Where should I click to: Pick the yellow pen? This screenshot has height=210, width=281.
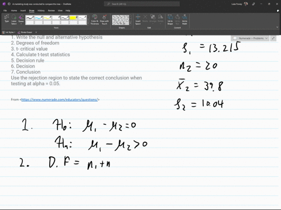(x=47, y=17)
